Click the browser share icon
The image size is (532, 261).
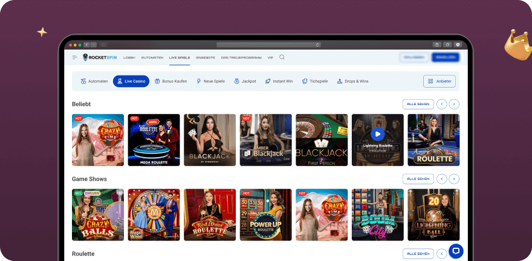tap(436, 45)
